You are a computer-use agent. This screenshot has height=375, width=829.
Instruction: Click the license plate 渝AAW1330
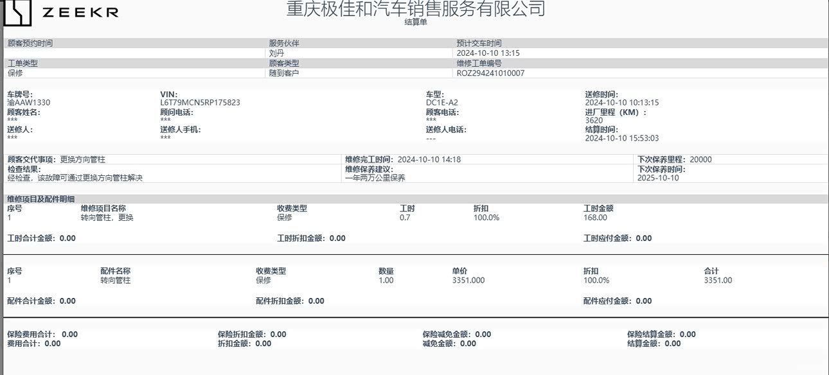pos(28,103)
